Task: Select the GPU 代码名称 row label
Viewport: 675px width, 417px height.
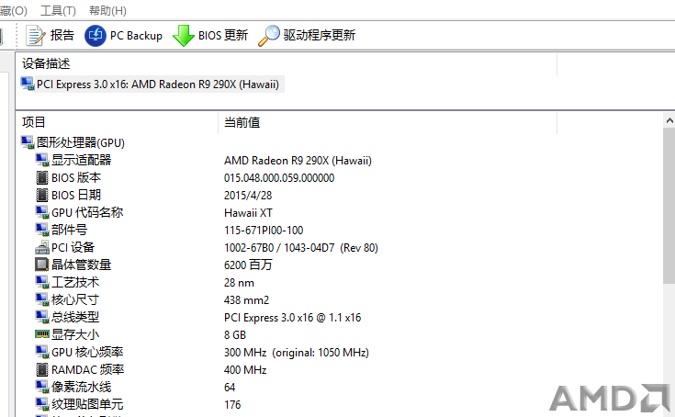Action: [x=87, y=212]
